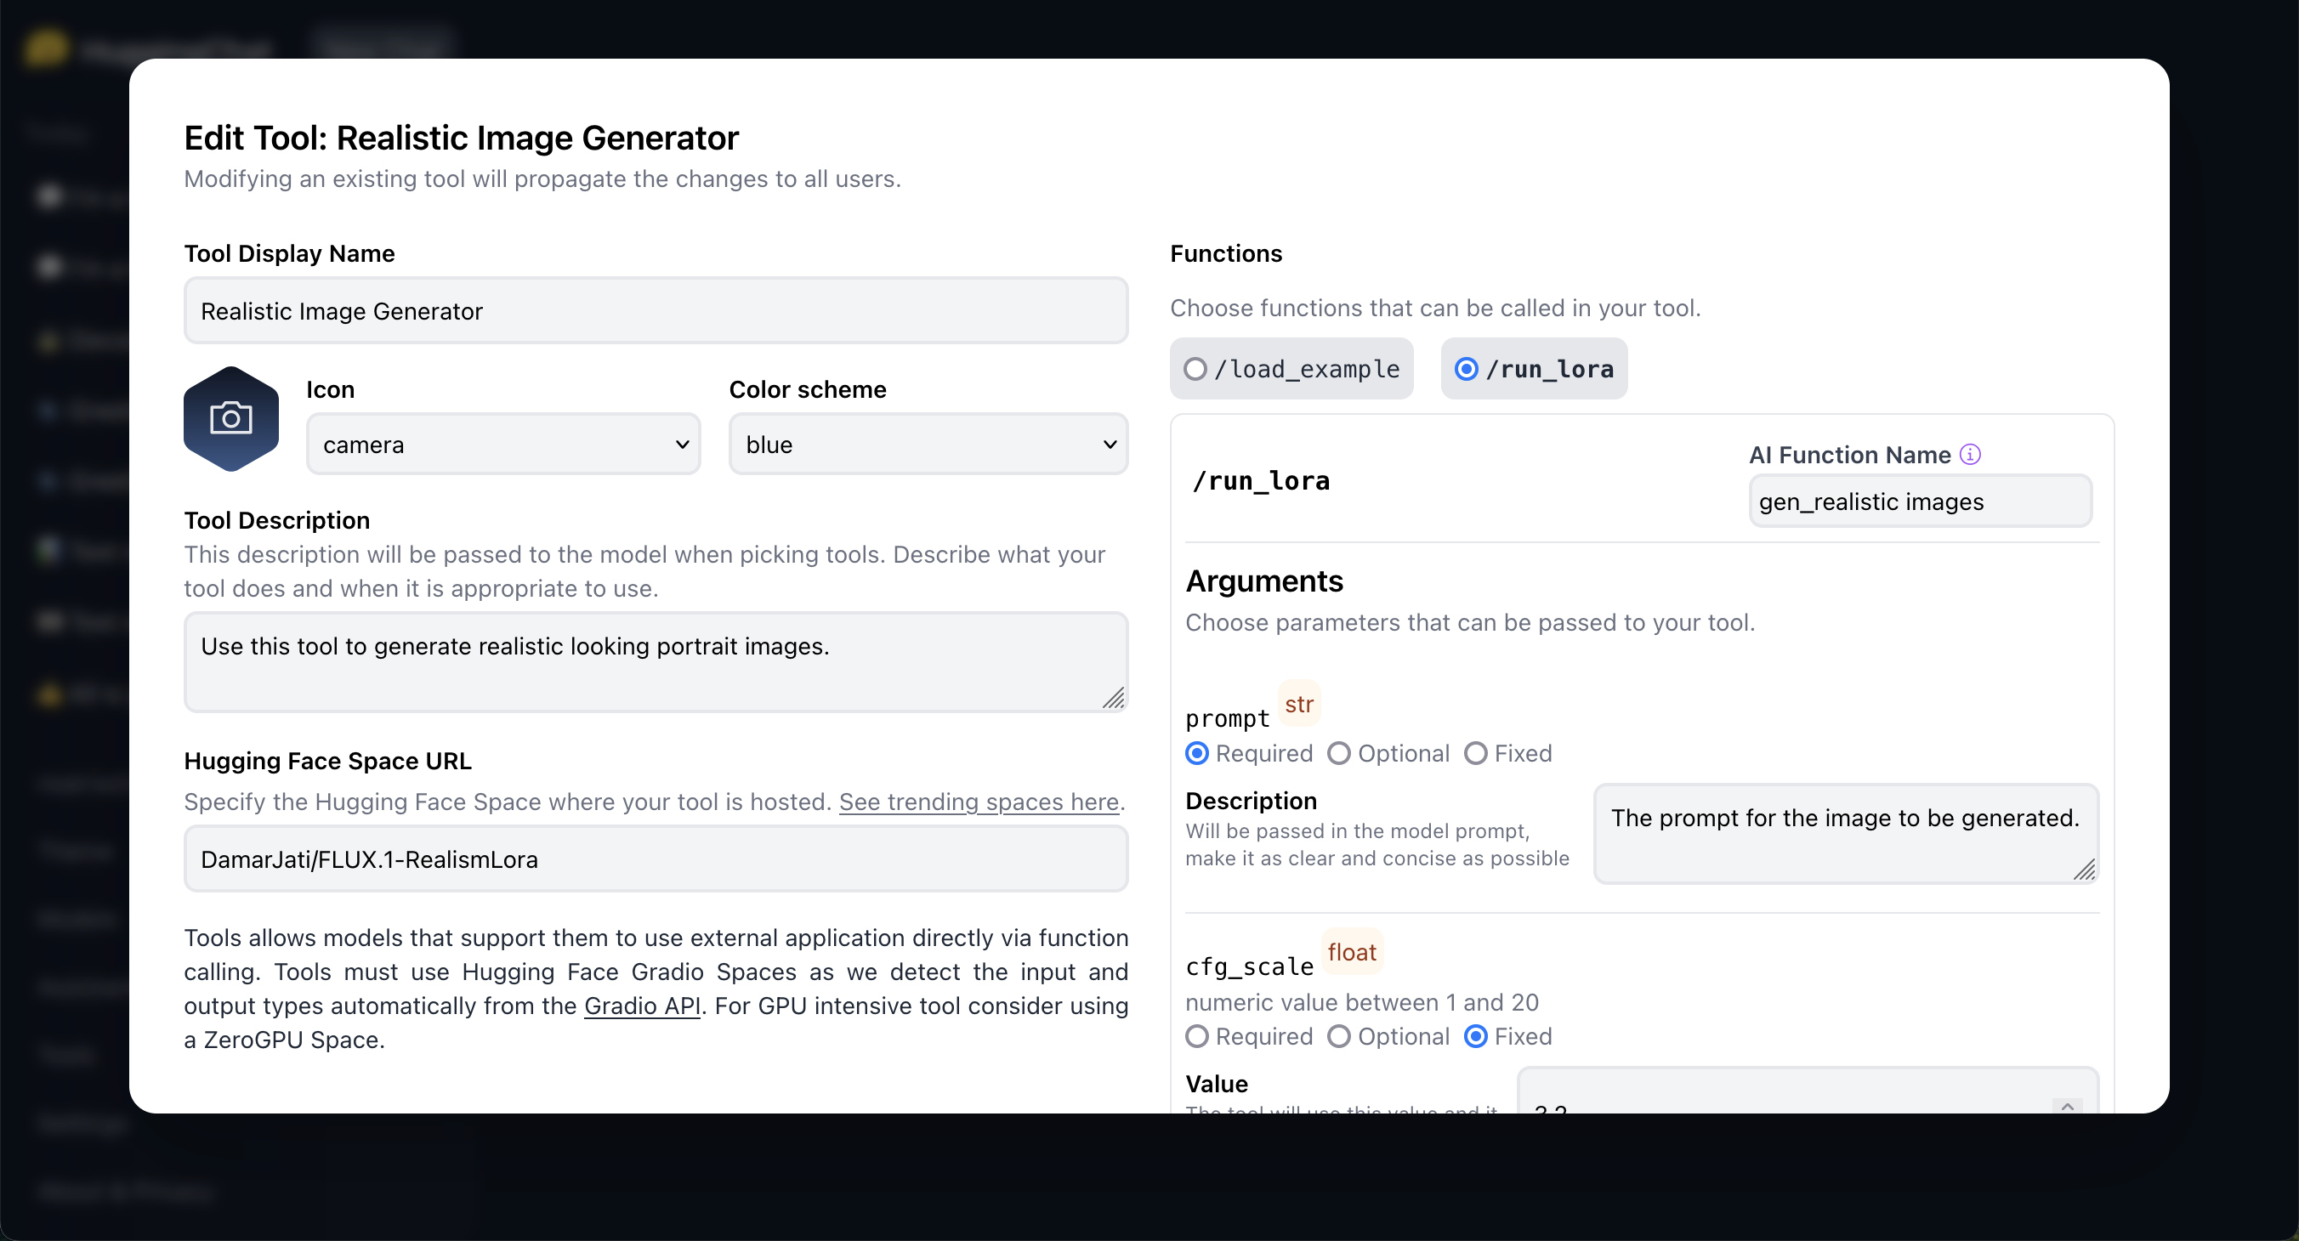Select the /run_lora function
Image resolution: width=2299 pixels, height=1241 pixels.
click(x=1467, y=370)
